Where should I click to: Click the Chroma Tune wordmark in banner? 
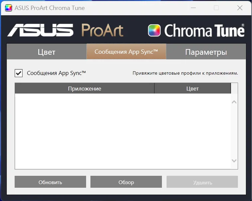(204, 31)
